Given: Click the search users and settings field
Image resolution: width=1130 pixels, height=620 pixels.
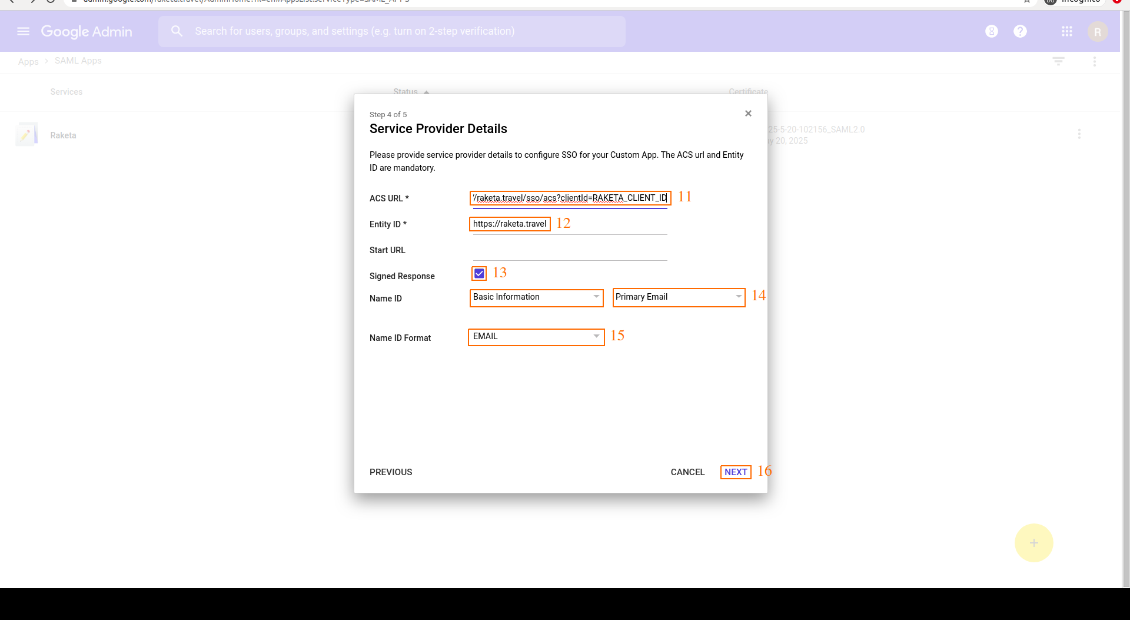Looking at the screenshot, I should click(392, 31).
